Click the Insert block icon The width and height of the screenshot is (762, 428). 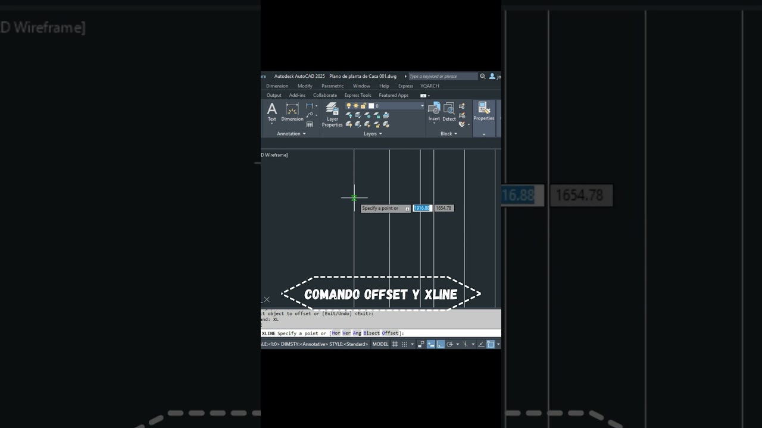pos(434,111)
